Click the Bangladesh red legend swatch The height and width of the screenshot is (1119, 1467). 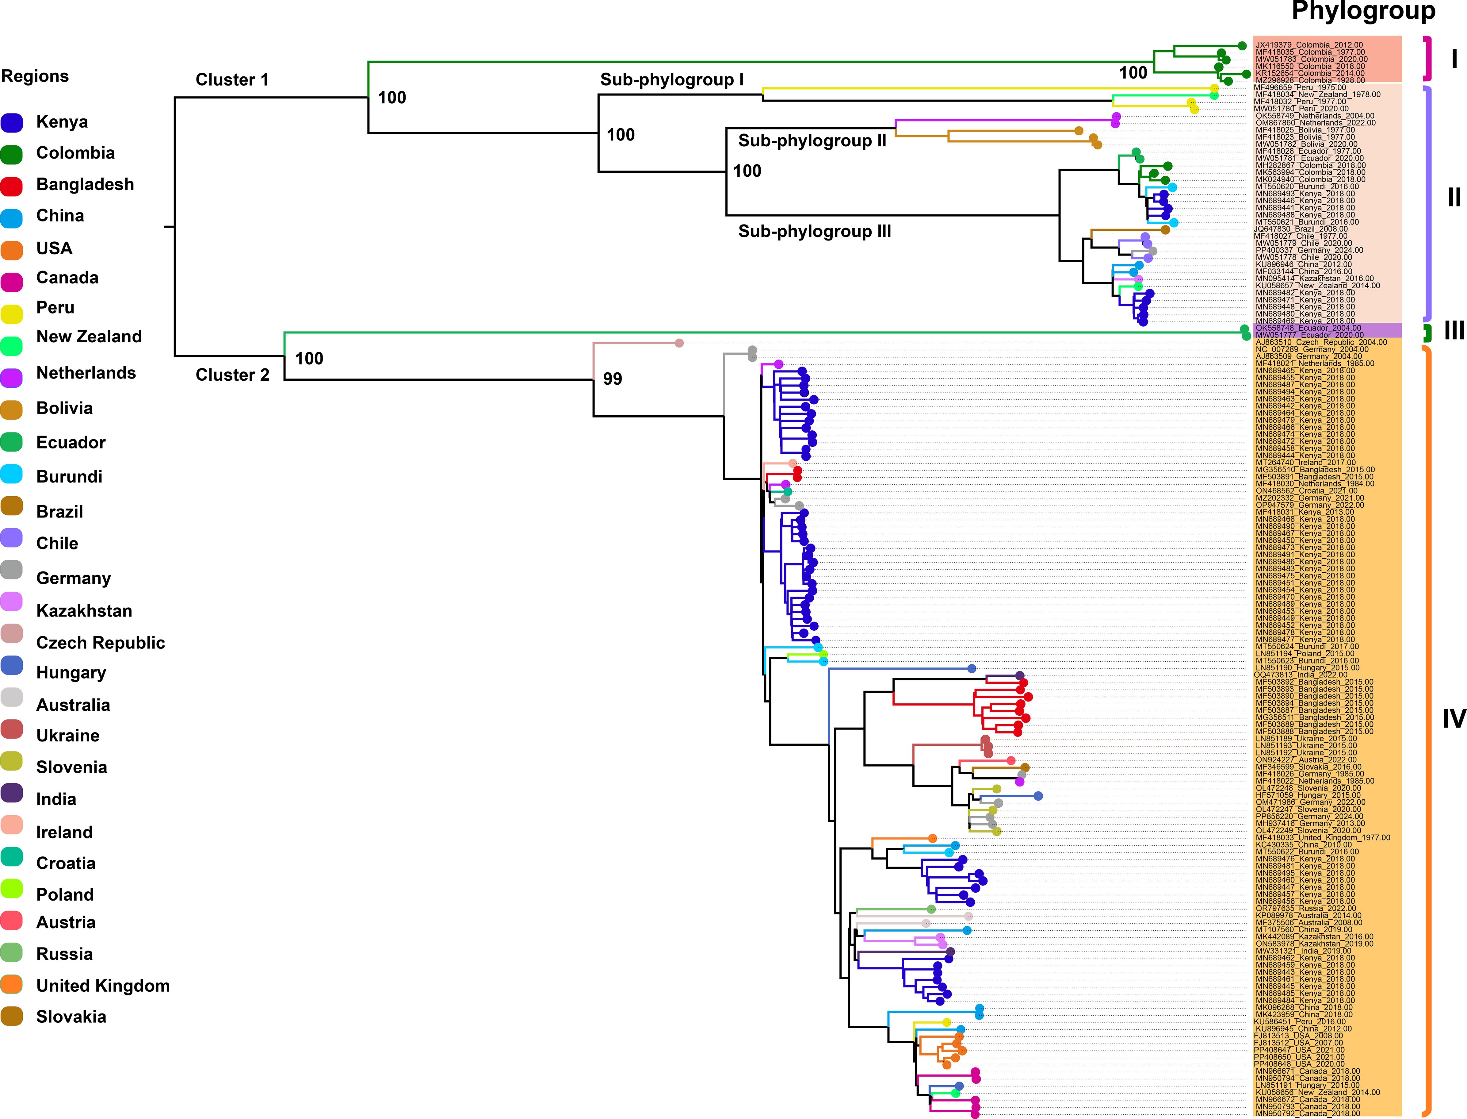pyautogui.click(x=12, y=186)
